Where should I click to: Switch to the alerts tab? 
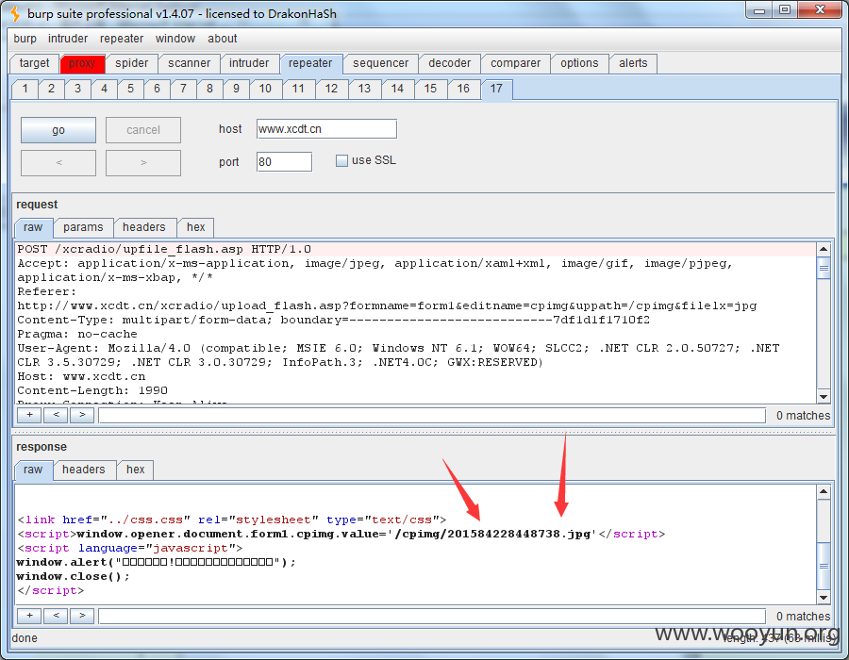(x=633, y=63)
